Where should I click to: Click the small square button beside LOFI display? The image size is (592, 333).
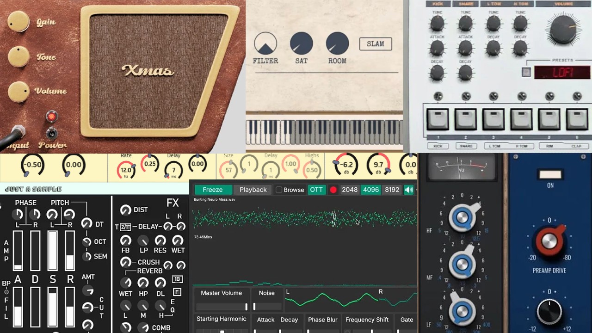click(x=526, y=72)
